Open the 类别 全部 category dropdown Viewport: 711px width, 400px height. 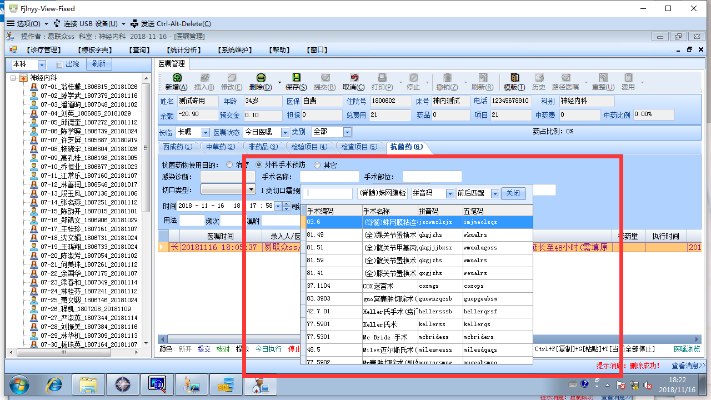347,132
